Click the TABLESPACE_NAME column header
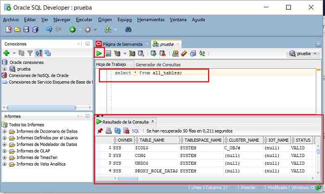The width and height of the screenshot is (325, 194). (x=201, y=140)
